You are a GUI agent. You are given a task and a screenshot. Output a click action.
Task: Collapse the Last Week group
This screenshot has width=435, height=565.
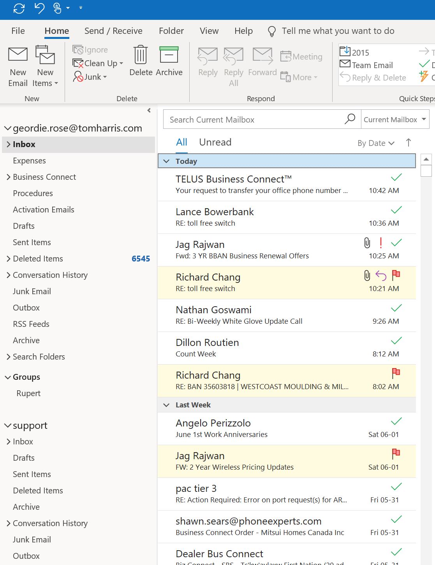point(166,405)
